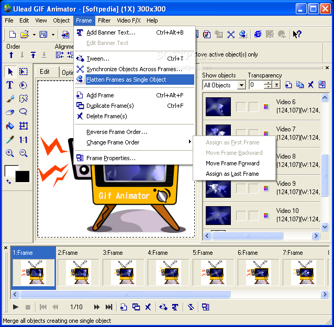
Task: Toggle the second checkbox of Video 6 object
Action: [x=254, y=107]
